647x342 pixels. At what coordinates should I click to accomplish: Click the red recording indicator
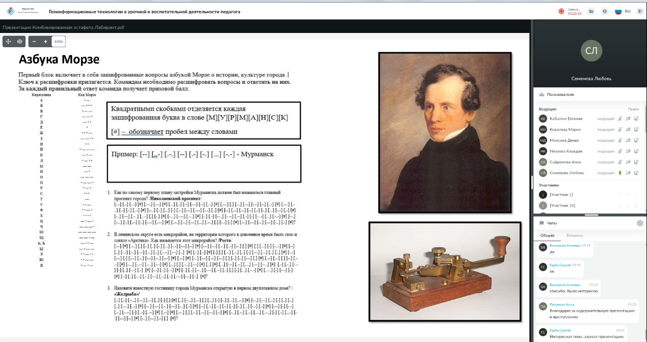[561, 11]
